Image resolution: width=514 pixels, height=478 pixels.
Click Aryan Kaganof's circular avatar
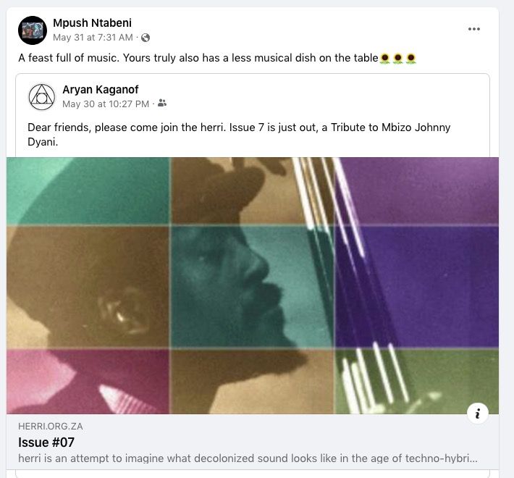point(42,97)
